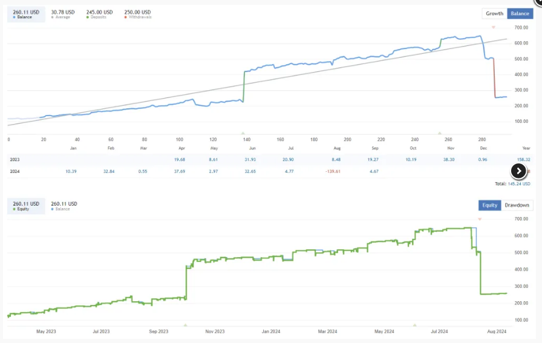
Task: Click the 19.68 April 2023 value
Action: (x=180, y=160)
